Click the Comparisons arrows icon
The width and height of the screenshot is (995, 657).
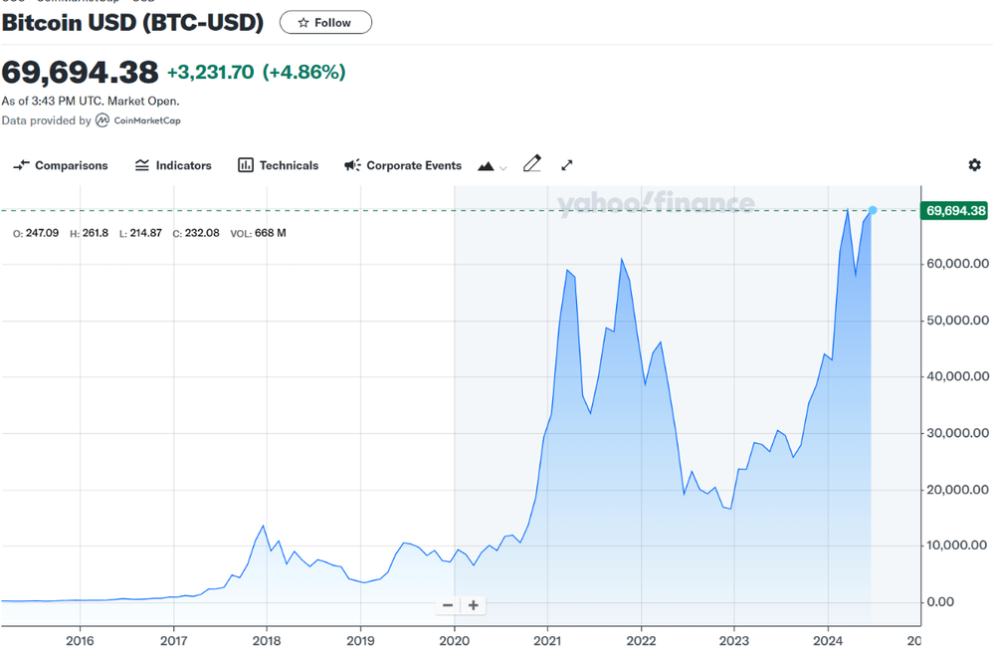pyautogui.click(x=21, y=165)
